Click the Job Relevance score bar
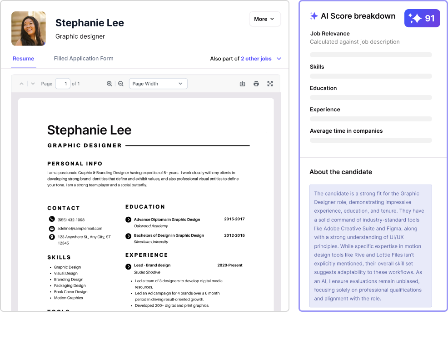Image resolution: width=448 pixels, height=350 pixels. click(371, 55)
